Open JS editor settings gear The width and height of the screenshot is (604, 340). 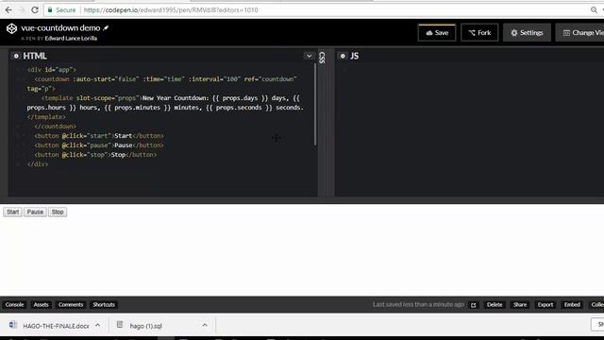pos(343,56)
